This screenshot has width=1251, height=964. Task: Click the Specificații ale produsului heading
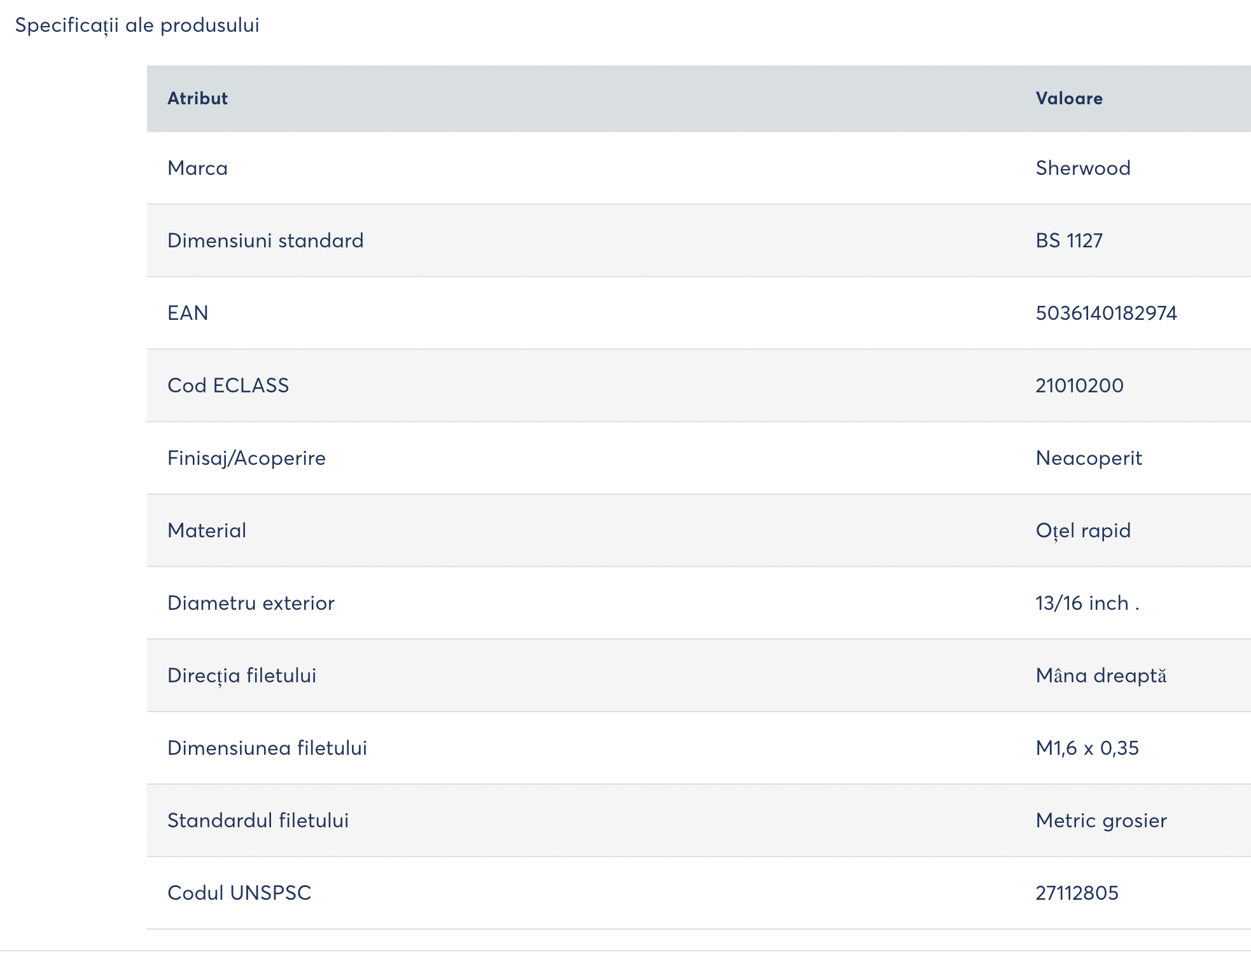click(137, 25)
